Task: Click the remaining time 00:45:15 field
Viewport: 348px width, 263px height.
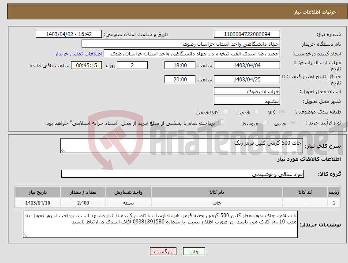Action: click(86, 65)
